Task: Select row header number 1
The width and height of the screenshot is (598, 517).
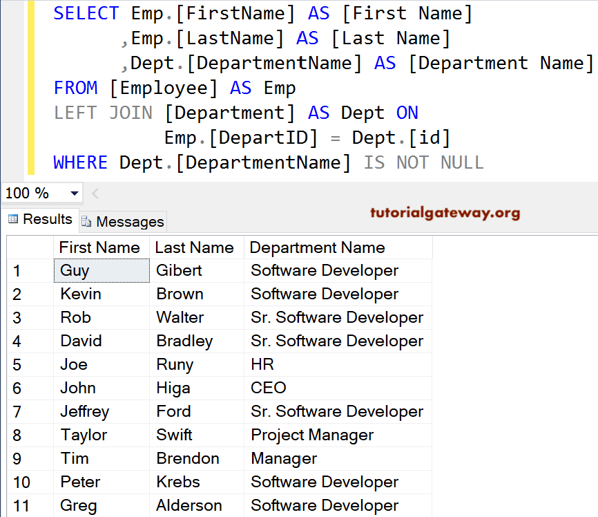Action: [x=30, y=271]
